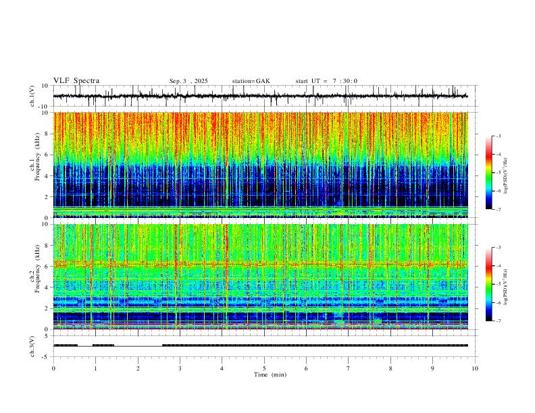This screenshot has width=535, height=413.
Task: Click the ch.1 "Frequency (kHz)" axis label
Action: click(38, 157)
